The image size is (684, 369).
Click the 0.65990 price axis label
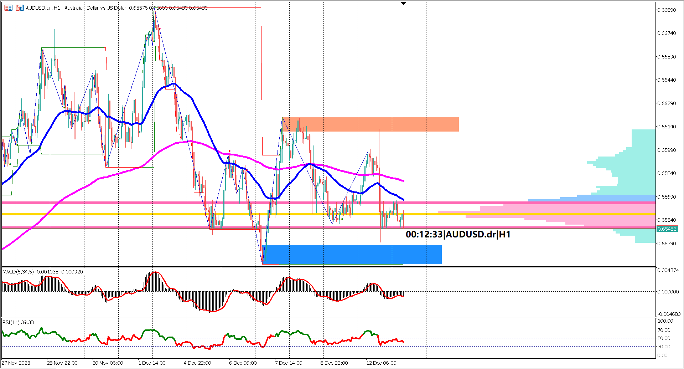(667, 150)
